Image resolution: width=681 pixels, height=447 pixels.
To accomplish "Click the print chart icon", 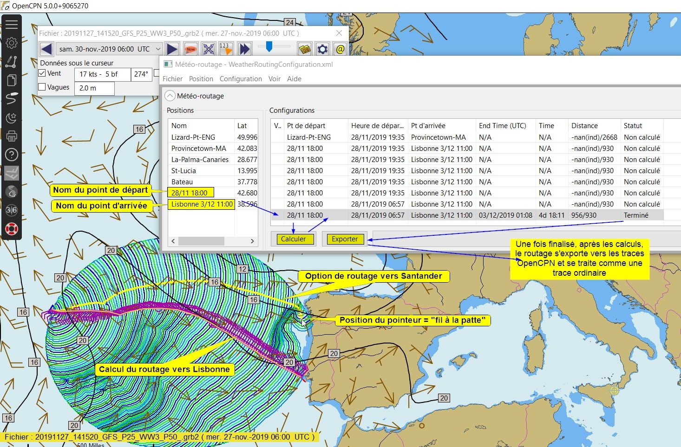I will click(12, 136).
